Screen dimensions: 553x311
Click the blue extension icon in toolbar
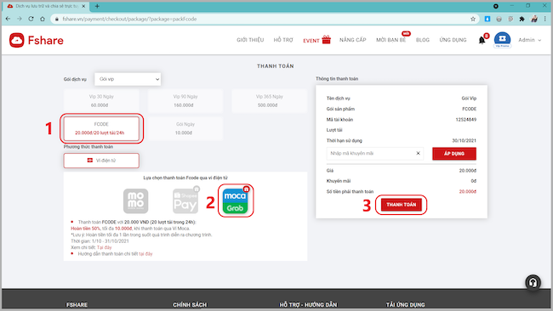point(487,19)
